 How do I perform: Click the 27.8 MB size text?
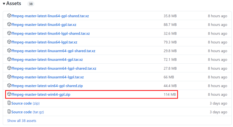[x=170, y=68]
